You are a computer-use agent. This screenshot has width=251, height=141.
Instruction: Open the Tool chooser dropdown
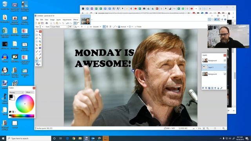pyautogui.click(x=41, y=27)
